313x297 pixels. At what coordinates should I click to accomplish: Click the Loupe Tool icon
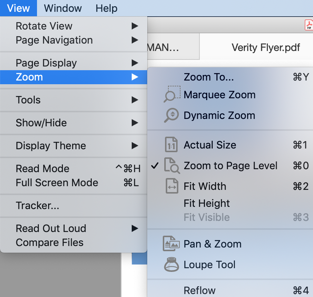tap(172, 264)
